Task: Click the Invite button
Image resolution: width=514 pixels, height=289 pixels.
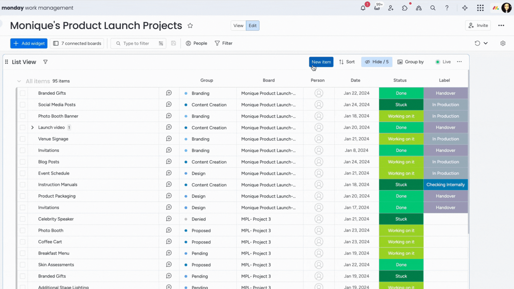Action: [478, 25]
